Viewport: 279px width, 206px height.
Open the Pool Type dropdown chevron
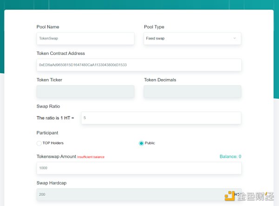(234, 38)
